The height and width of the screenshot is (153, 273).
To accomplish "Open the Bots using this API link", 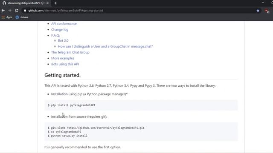I will tap(65, 64).
